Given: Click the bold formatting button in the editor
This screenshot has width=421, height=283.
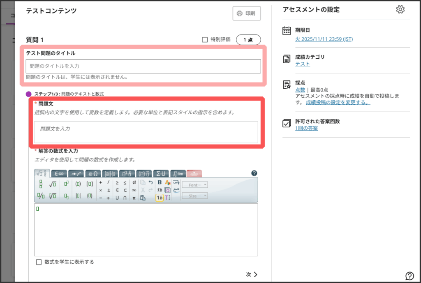Looking at the screenshot, I should pos(160,182).
